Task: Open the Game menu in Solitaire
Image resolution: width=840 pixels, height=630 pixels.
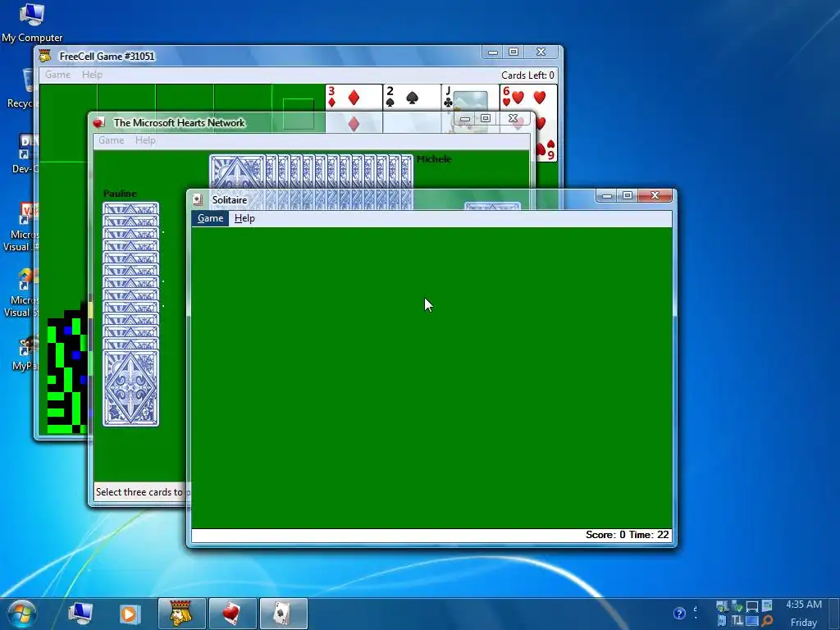Action: click(x=210, y=218)
